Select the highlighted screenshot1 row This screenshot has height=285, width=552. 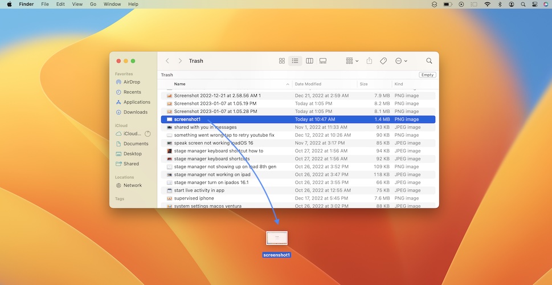pos(298,120)
